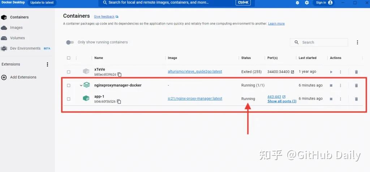The height and width of the screenshot is (172, 370).
Task: Open the Volumes sidebar section
Action: tap(17, 38)
